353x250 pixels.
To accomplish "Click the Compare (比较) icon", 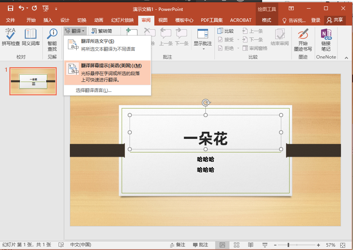I will 226,31.
